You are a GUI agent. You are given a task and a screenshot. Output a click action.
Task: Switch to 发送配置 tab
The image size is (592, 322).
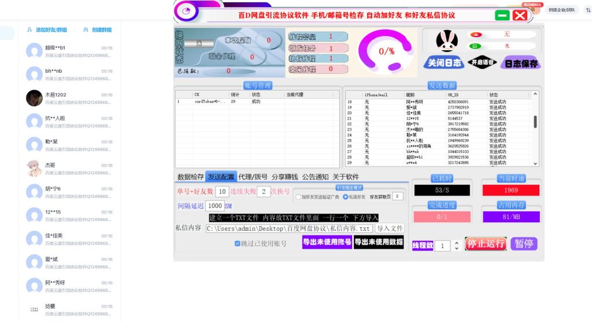[221, 177]
